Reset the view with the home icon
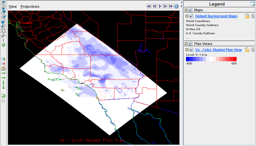The image size is (256, 146). 3,69
